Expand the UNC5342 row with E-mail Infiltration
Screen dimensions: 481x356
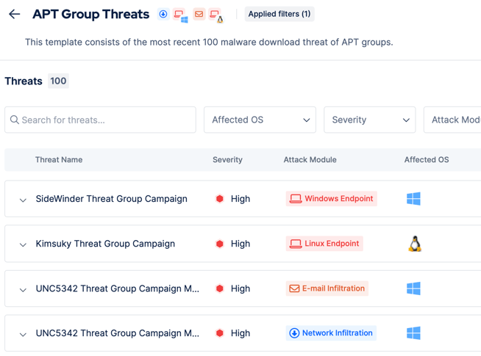pos(23,289)
